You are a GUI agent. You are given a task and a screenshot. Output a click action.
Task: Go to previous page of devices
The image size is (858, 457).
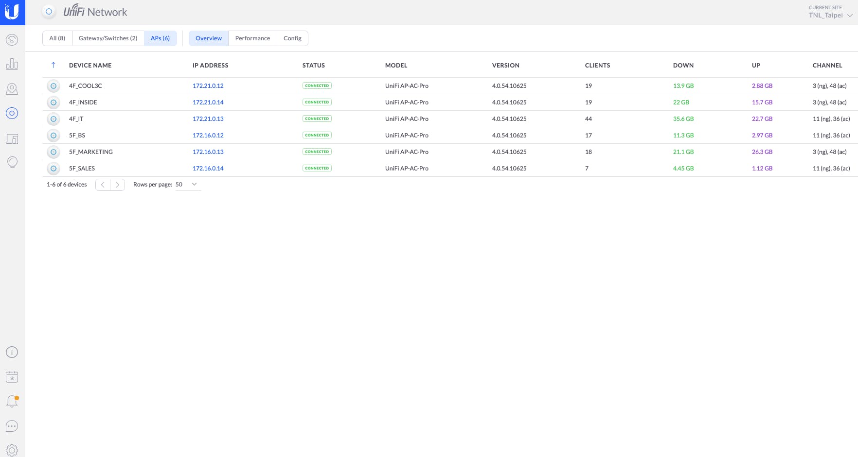(x=103, y=185)
